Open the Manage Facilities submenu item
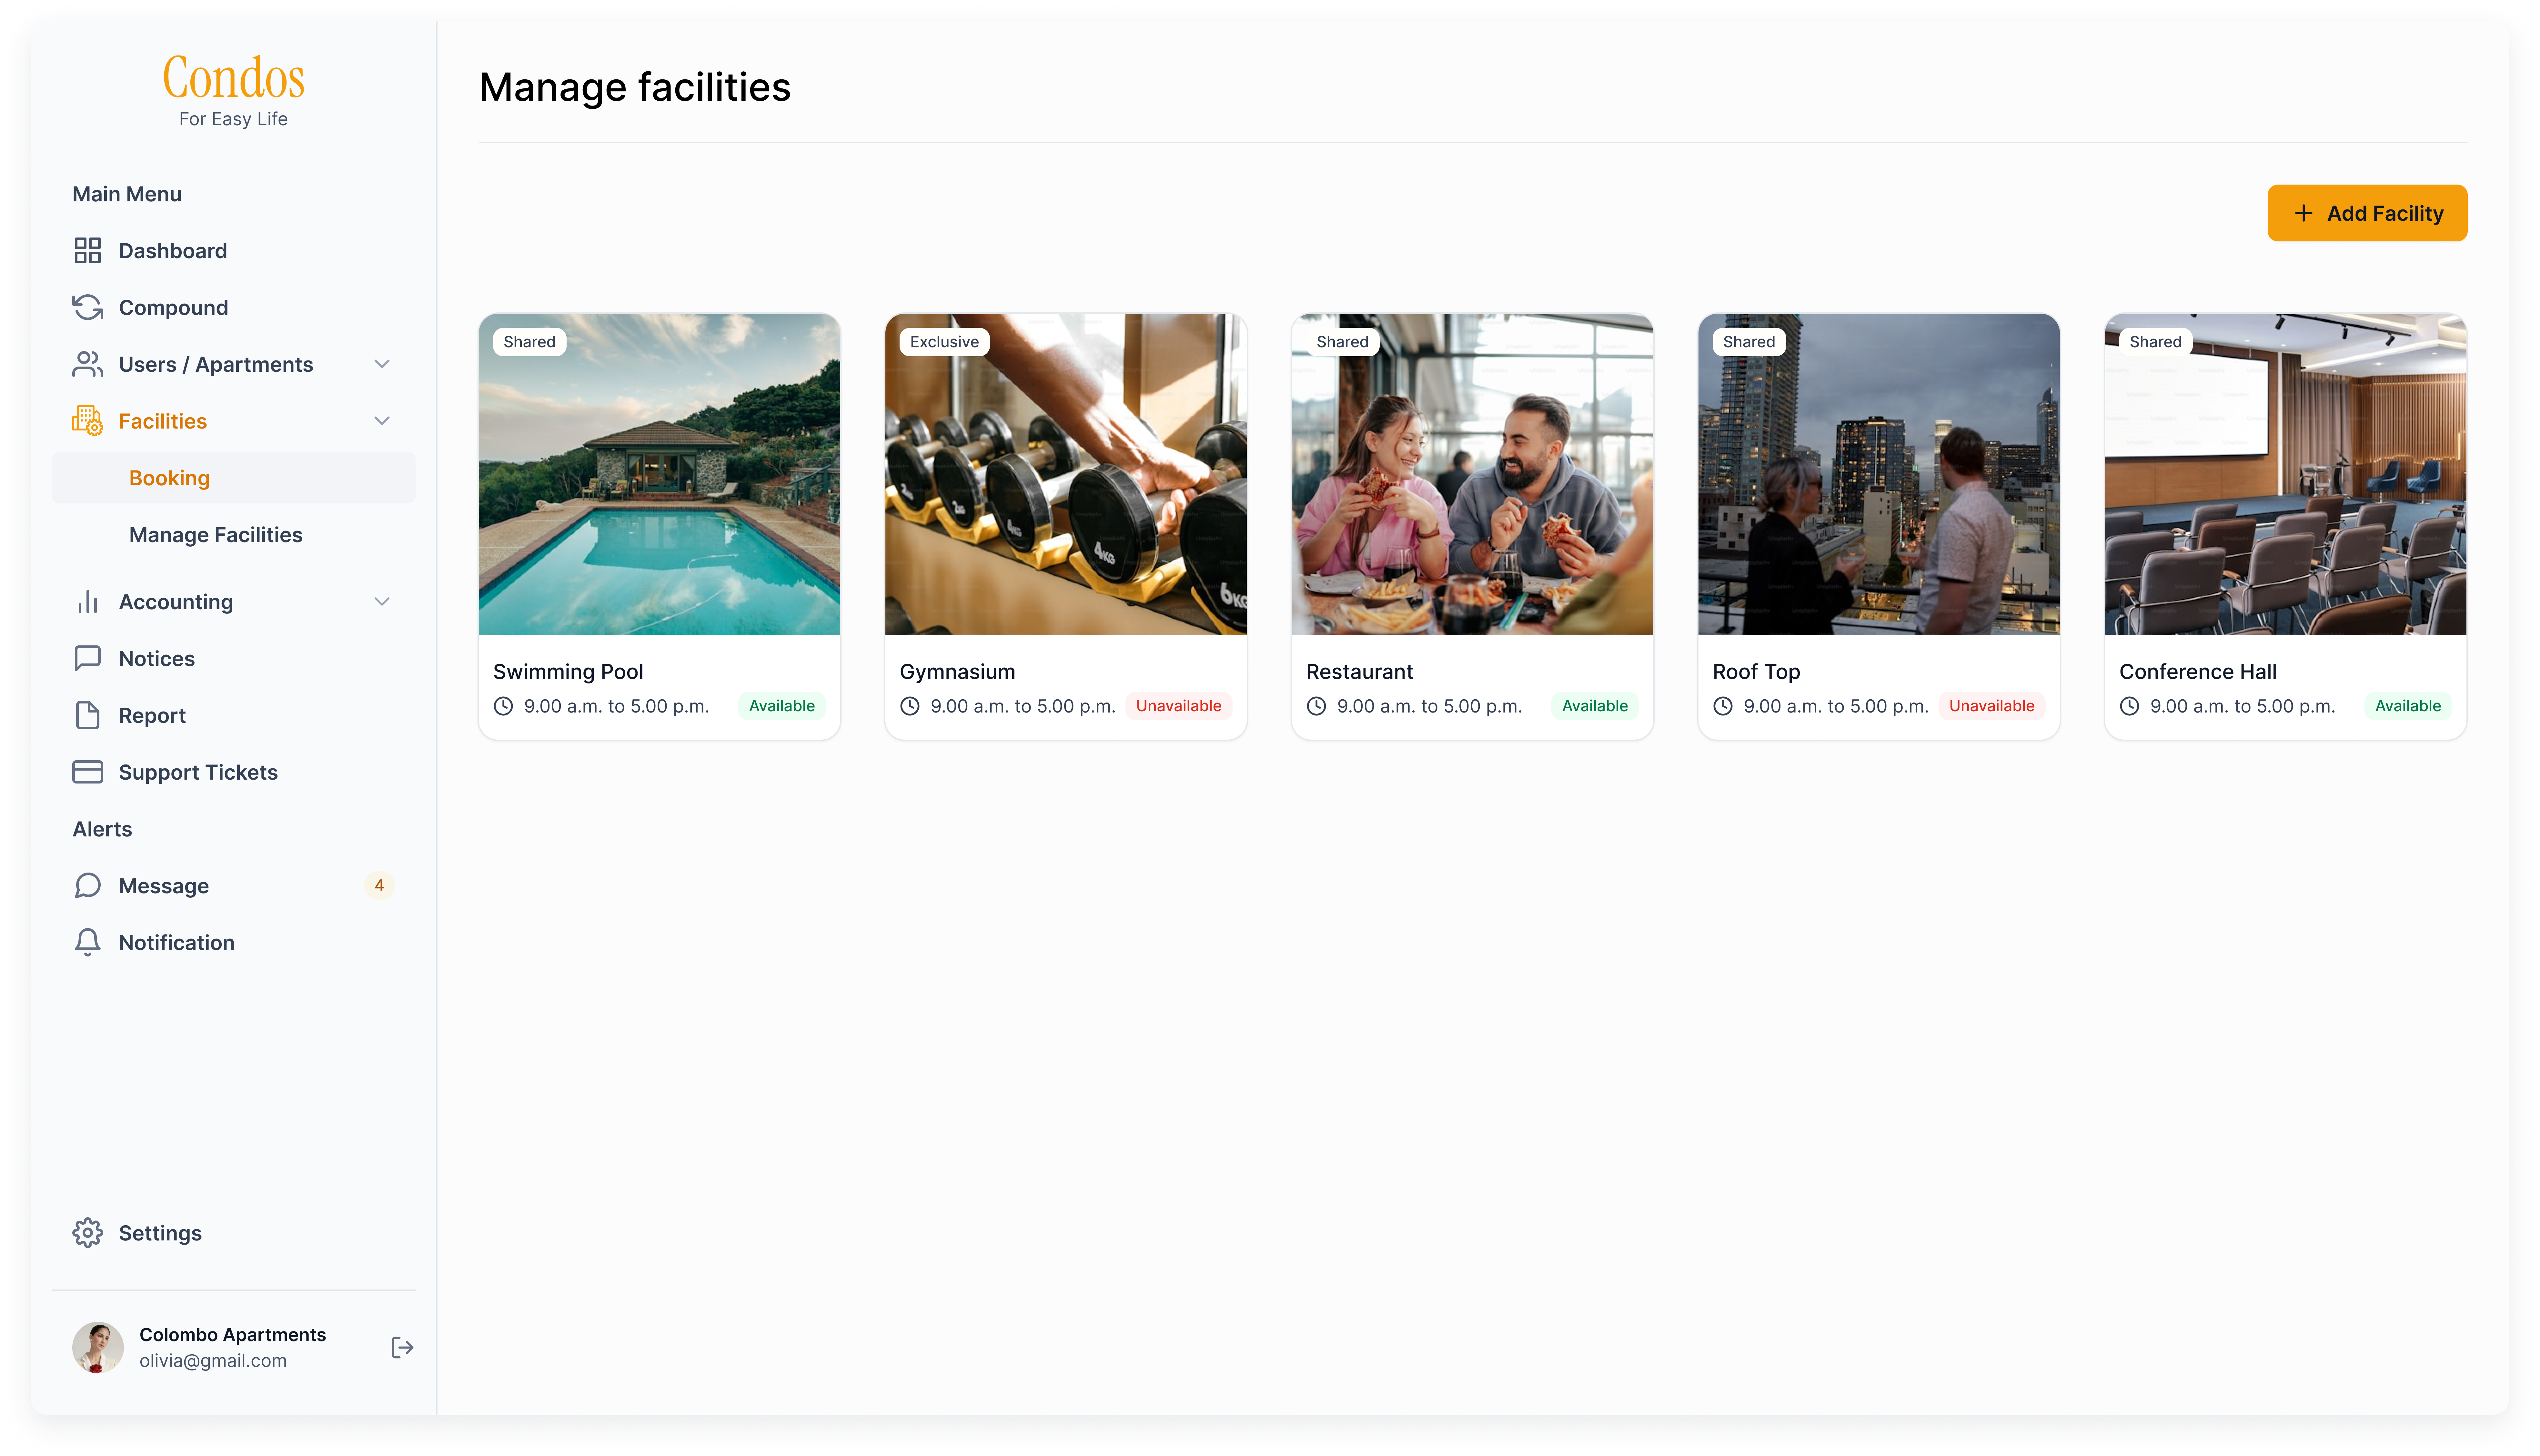The height and width of the screenshot is (1456, 2540). click(x=216, y=535)
